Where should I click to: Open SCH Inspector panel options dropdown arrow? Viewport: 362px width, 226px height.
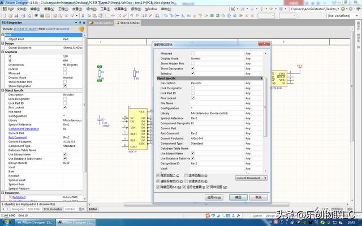tap(76, 23)
